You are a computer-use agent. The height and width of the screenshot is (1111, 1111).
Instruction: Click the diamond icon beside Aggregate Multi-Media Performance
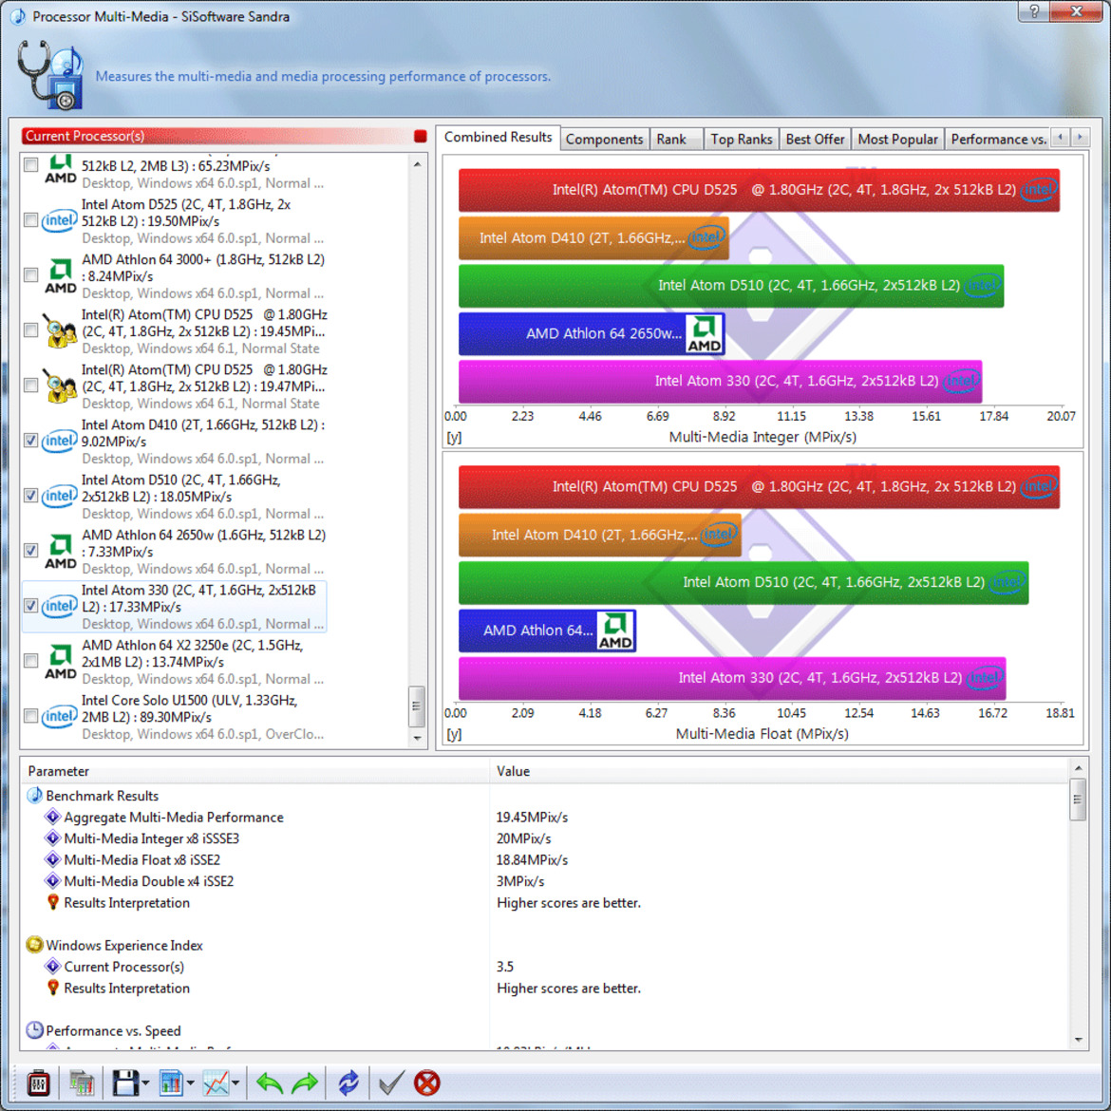(52, 817)
